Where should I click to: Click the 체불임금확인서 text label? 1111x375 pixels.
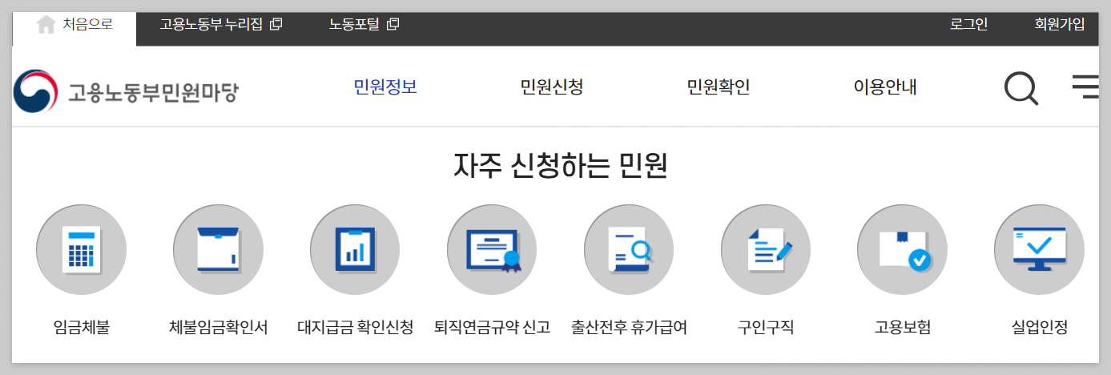(x=218, y=328)
